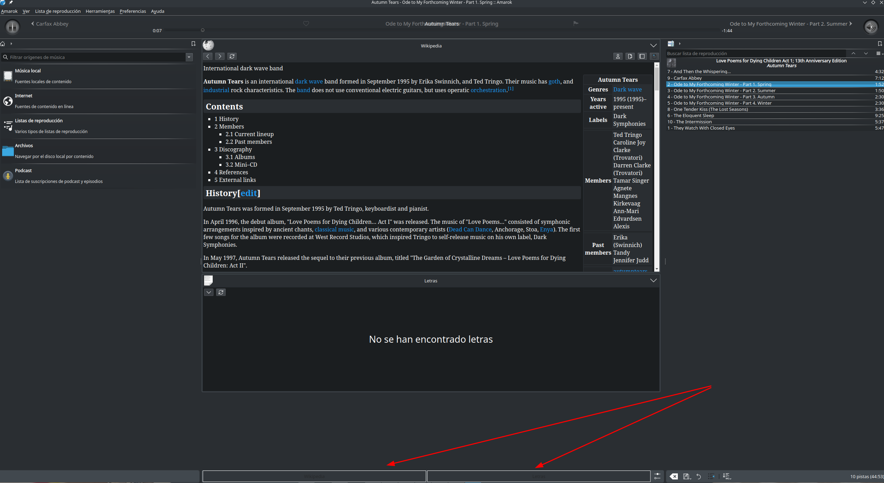Click the playlist dock icon
884x483 pixels.
click(671, 44)
